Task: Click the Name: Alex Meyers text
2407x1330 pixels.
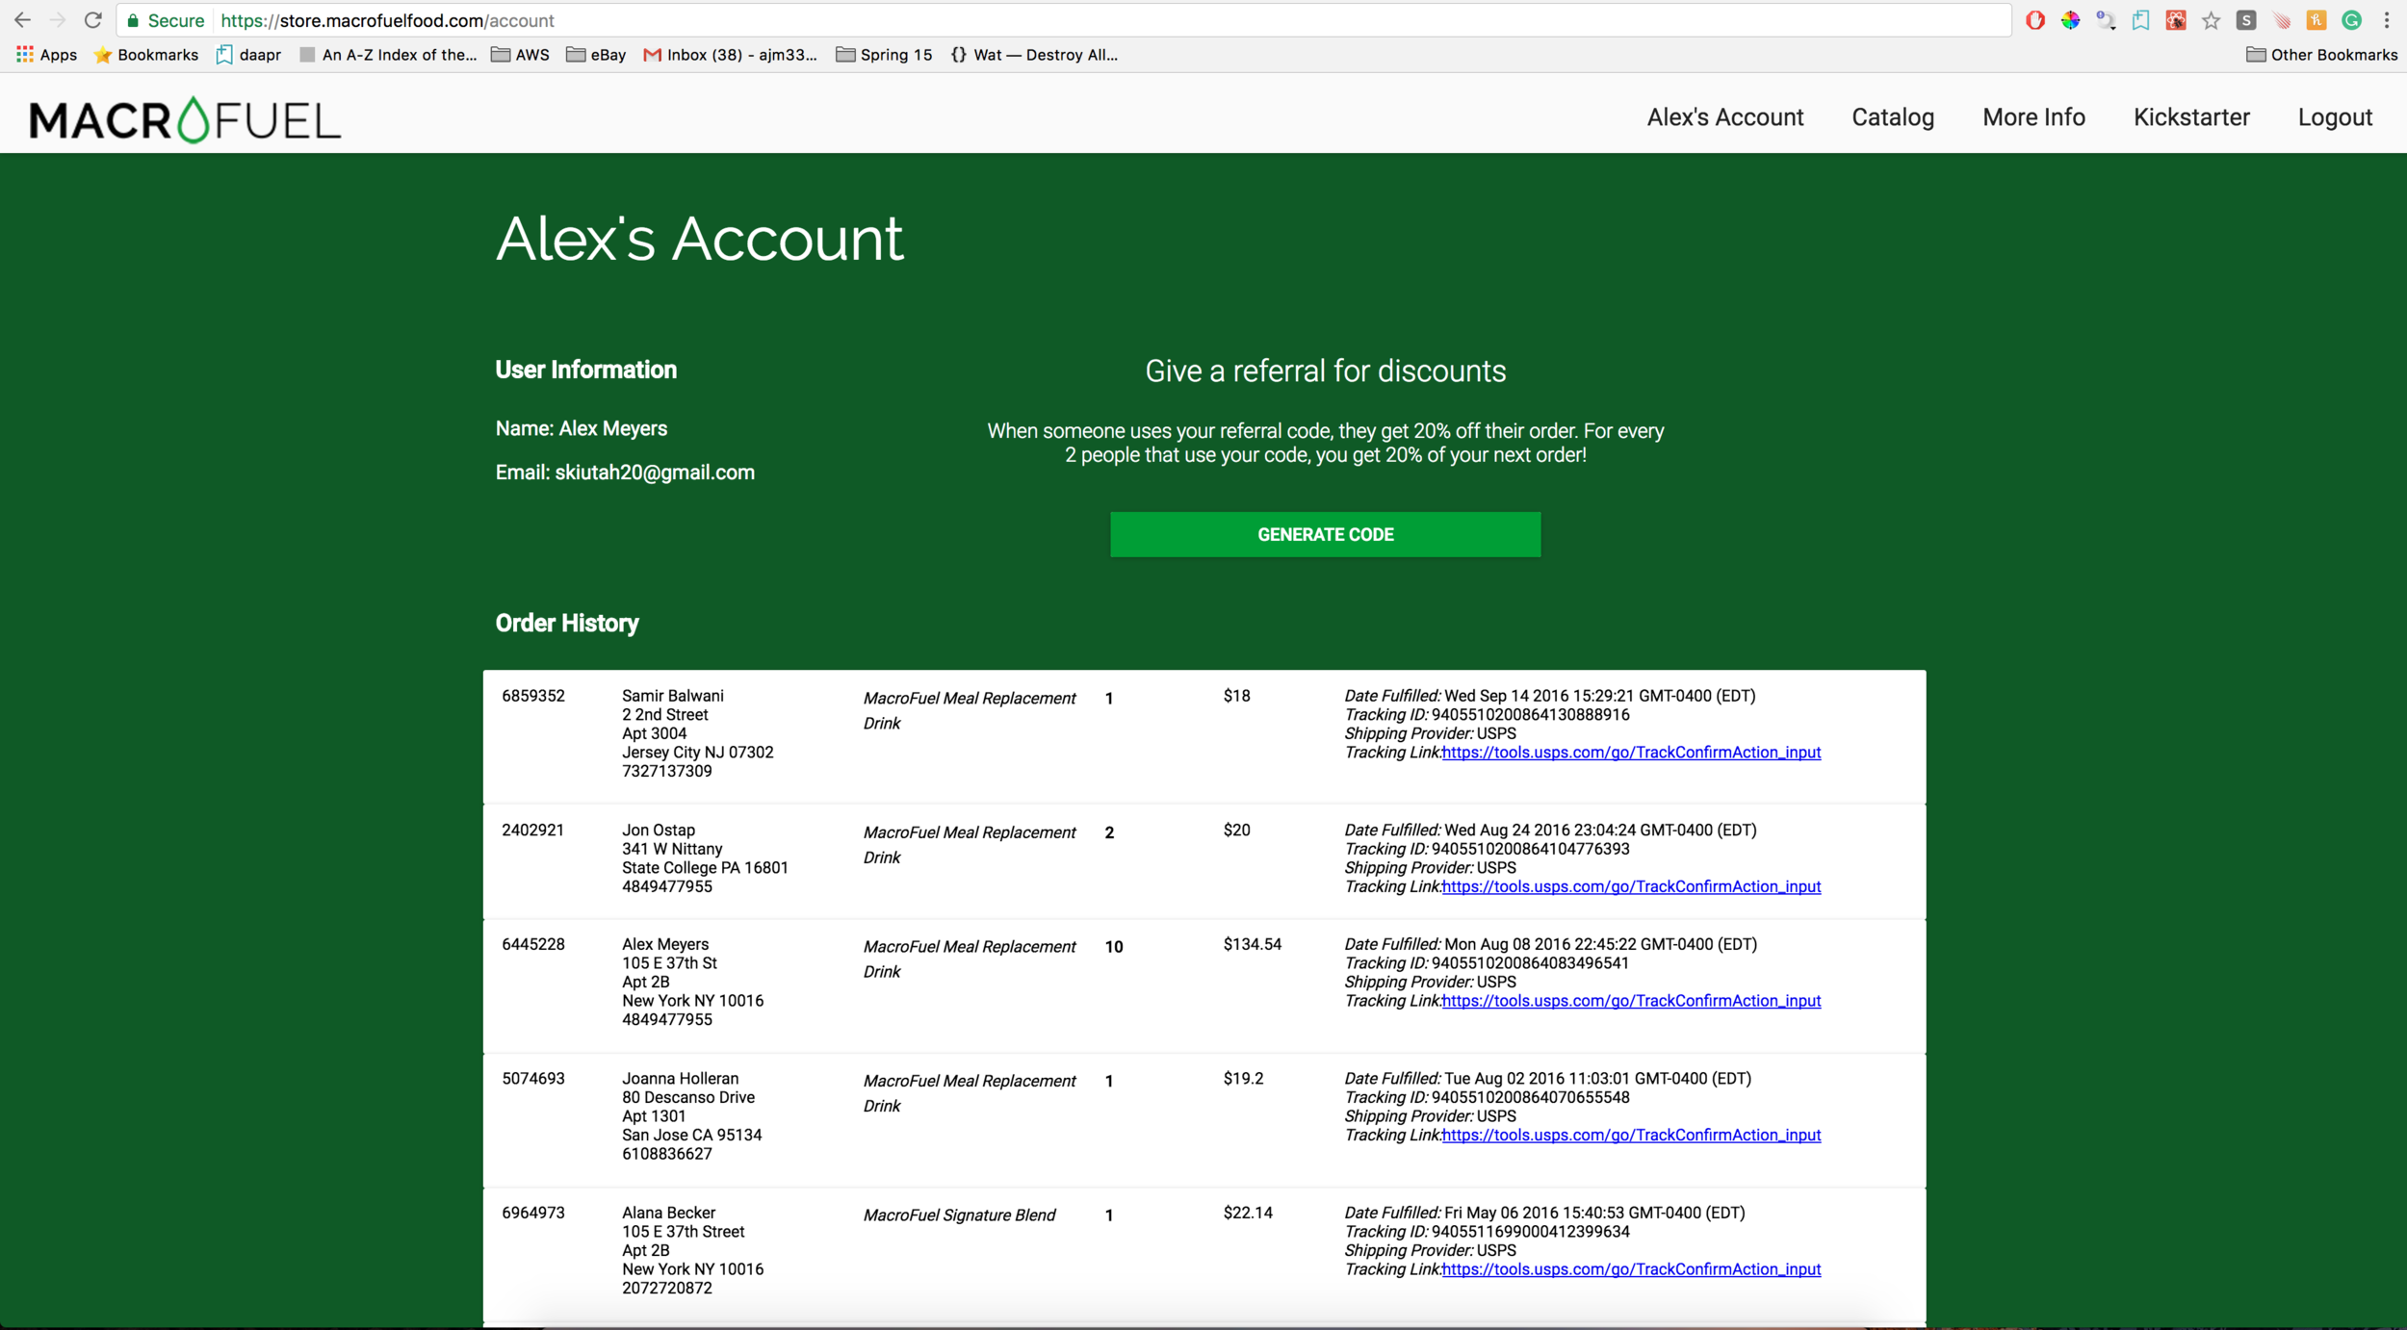Action: pyautogui.click(x=581, y=428)
